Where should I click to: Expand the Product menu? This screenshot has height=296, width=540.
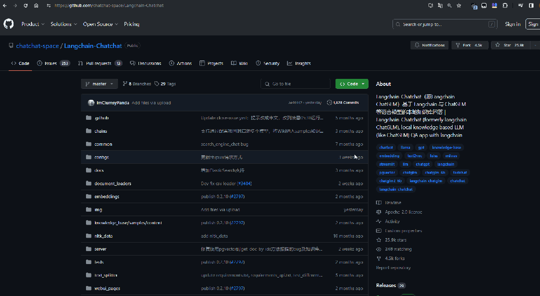click(32, 24)
